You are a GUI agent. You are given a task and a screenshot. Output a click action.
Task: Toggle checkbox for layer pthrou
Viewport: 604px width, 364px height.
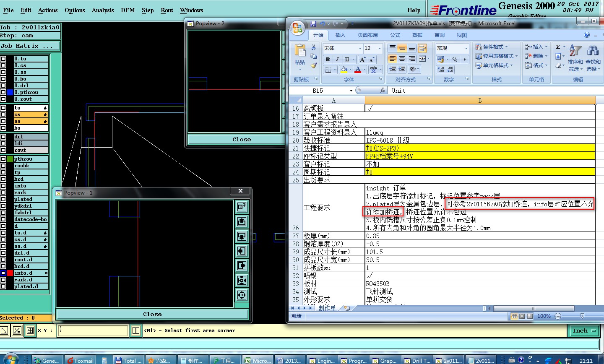3,159
